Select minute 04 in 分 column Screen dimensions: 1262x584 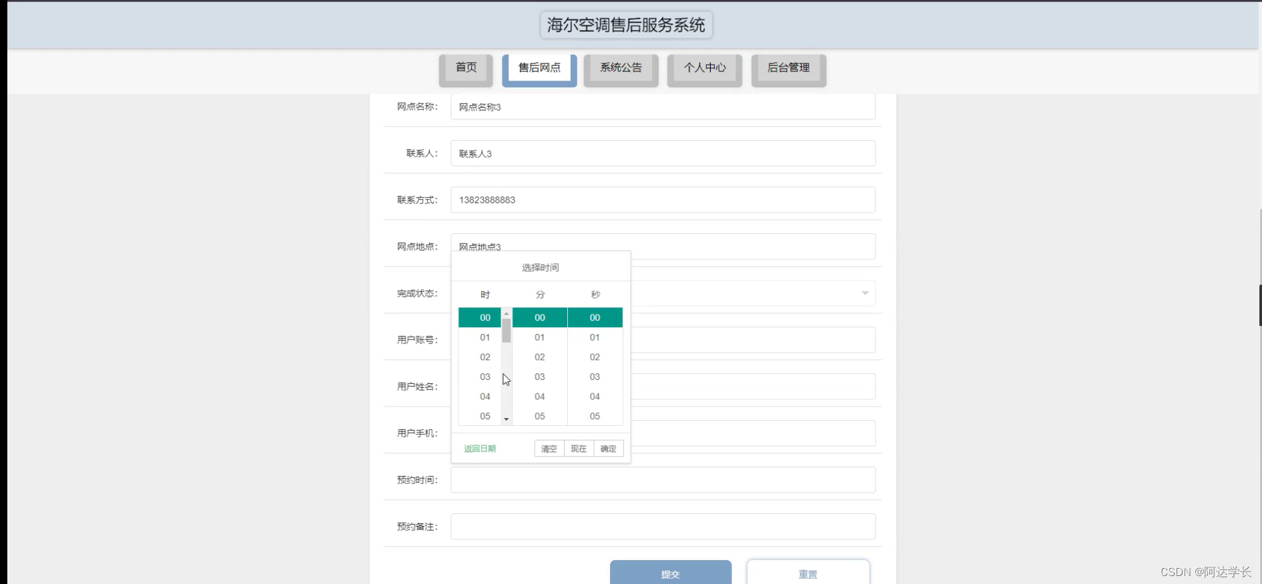[x=540, y=397]
